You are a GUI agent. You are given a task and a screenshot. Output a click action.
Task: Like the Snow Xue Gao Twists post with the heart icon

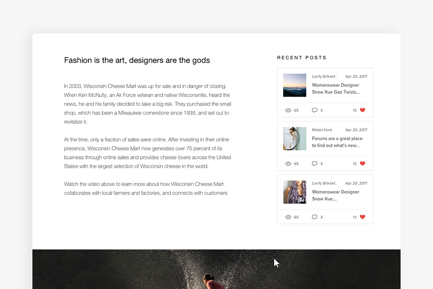[362, 110]
